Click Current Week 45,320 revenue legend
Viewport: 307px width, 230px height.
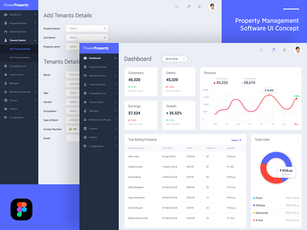click(221, 81)
